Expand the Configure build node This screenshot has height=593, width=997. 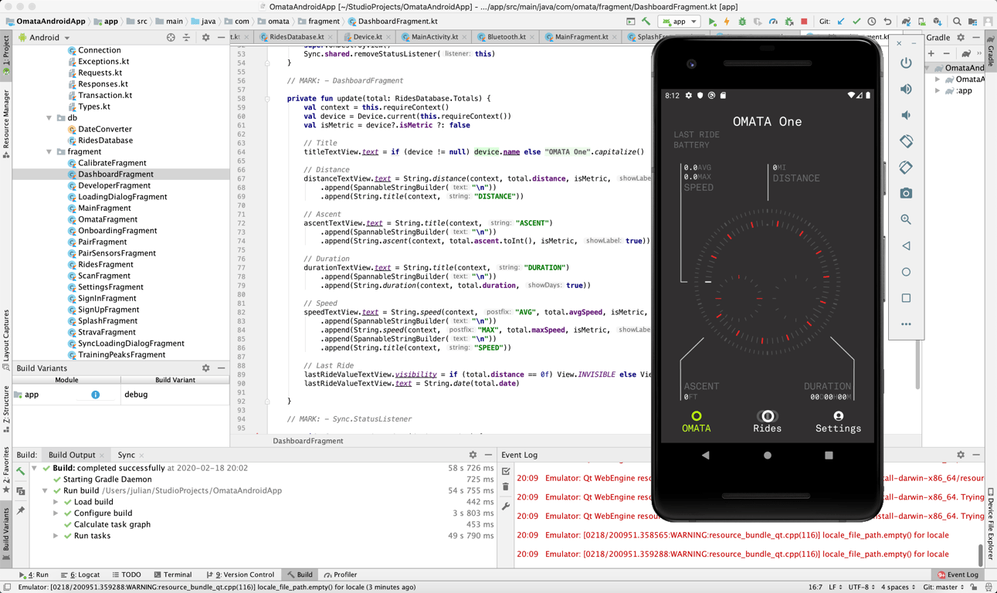point(56,513)
